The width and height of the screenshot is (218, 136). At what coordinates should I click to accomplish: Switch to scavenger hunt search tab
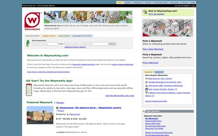(82, 36)
